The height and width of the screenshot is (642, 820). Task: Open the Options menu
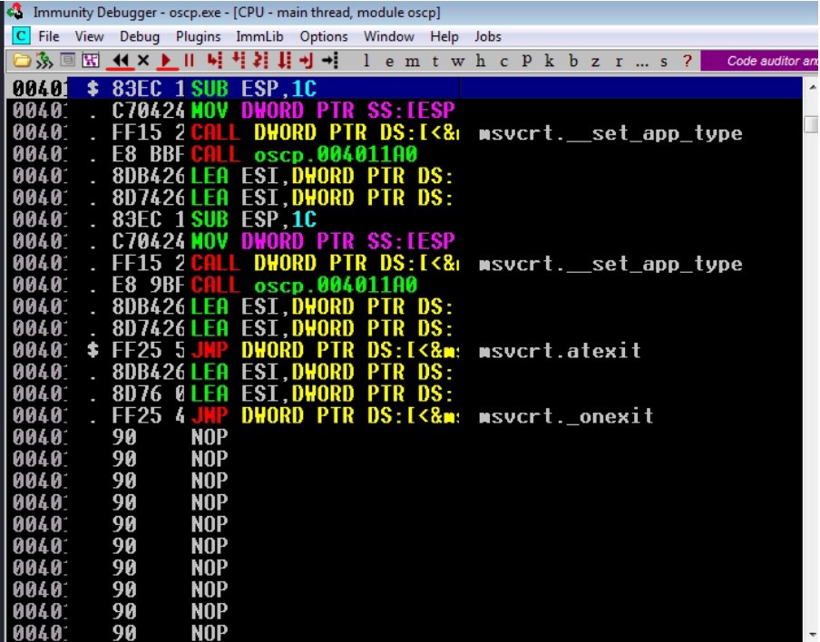coord(324,36)
